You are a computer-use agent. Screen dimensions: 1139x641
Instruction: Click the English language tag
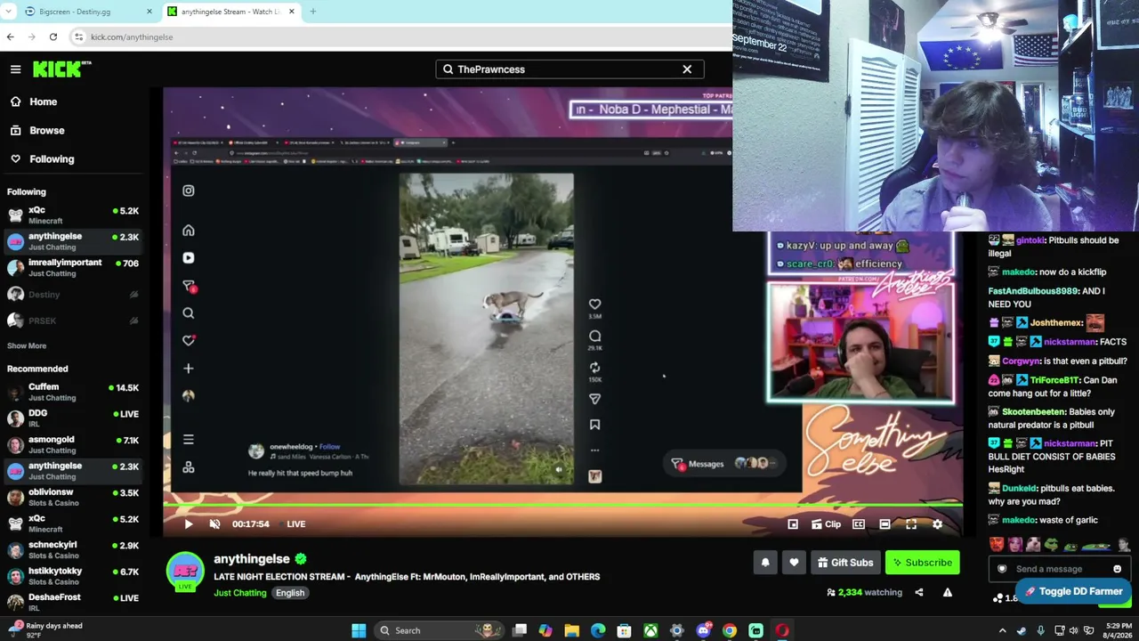point(290,593)
